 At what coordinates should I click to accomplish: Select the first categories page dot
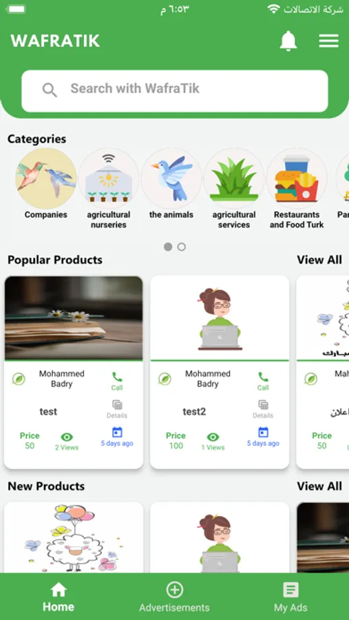tap(168, 247)
